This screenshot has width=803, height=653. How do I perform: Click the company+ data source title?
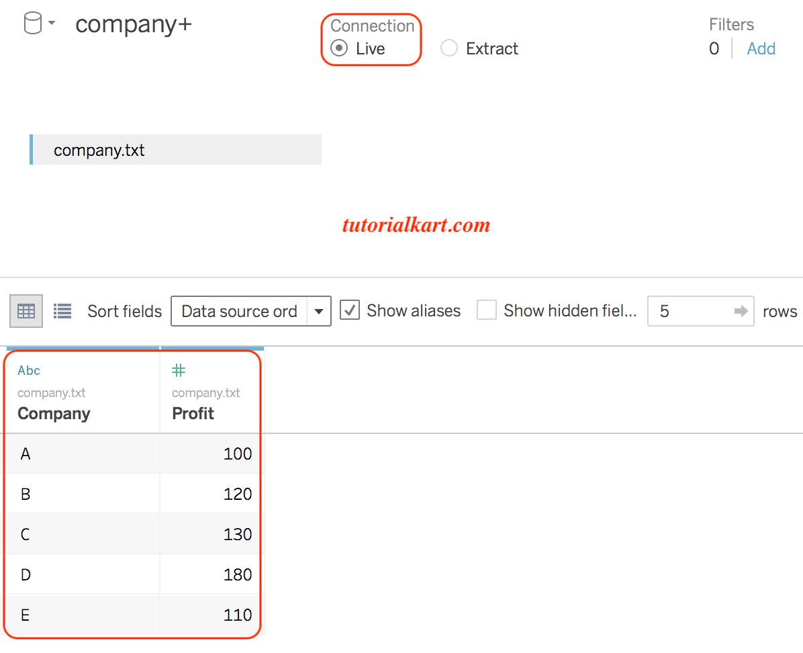coord(134,24)
